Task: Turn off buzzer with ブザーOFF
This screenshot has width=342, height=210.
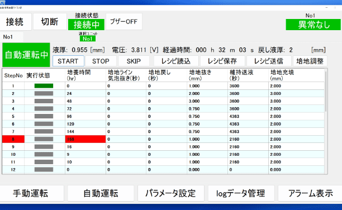Action: [124, 22]
